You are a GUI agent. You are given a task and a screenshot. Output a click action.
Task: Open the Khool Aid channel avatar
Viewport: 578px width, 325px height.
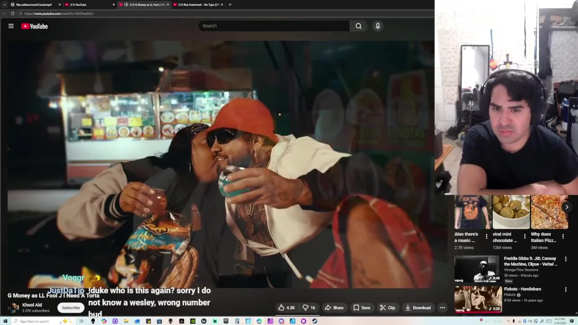tap(14, 308)
